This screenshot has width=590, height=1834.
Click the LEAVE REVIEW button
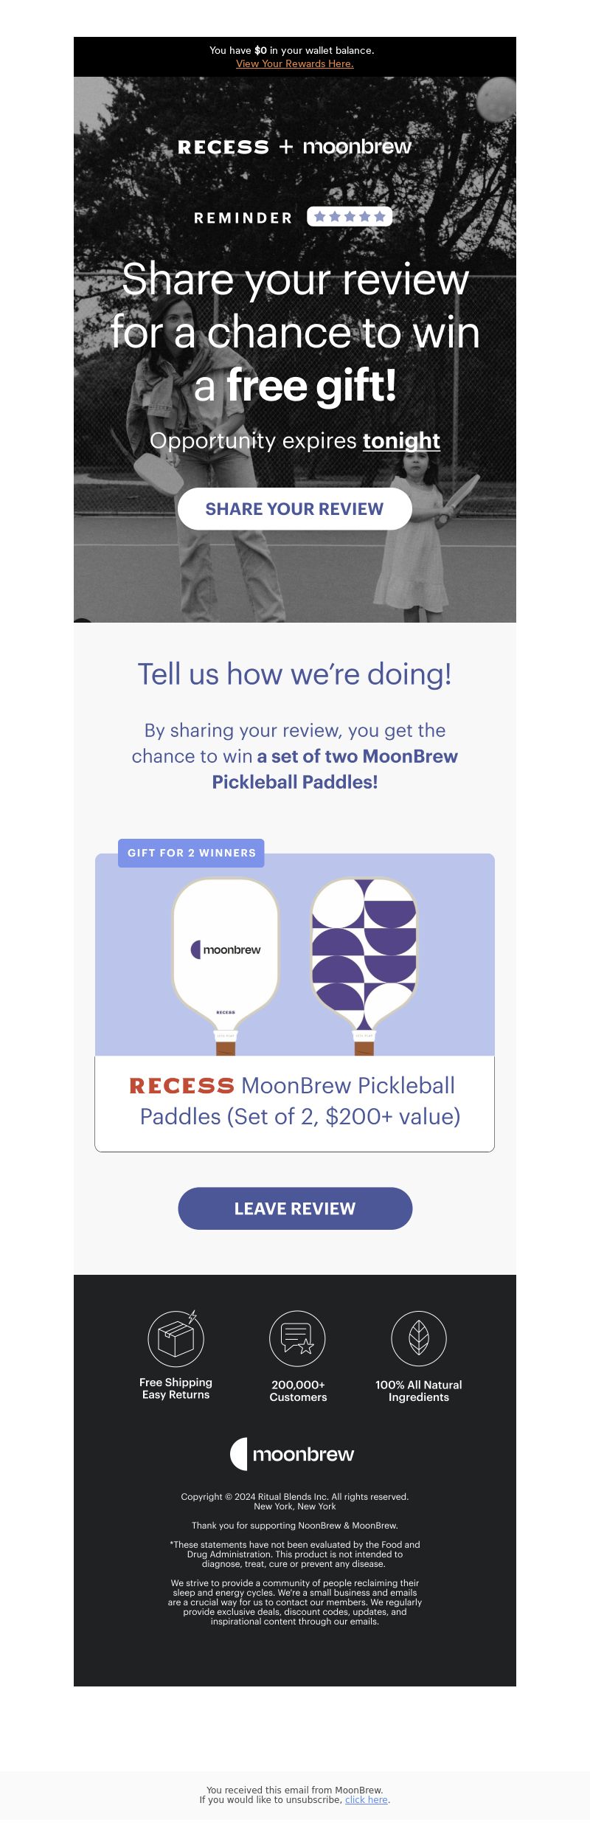(x=294, y=1208)
